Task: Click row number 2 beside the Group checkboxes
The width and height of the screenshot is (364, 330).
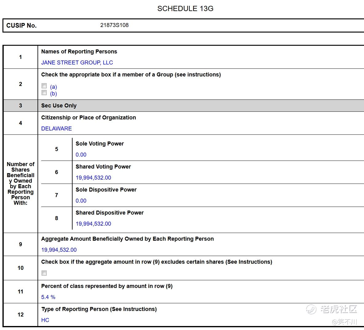Action: tap(20, 84)
